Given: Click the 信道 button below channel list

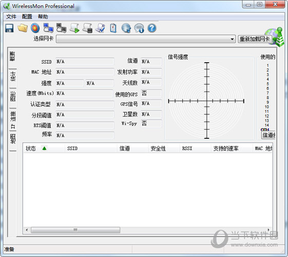Looking at the screenshot, I should pyautogui.click(x=268, y=135).
